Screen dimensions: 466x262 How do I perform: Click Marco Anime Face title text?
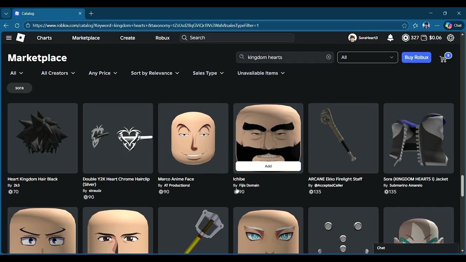(176, 179)
